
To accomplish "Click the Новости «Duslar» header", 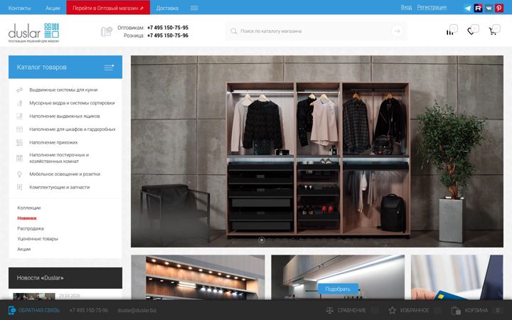I will tap(65, 278).
